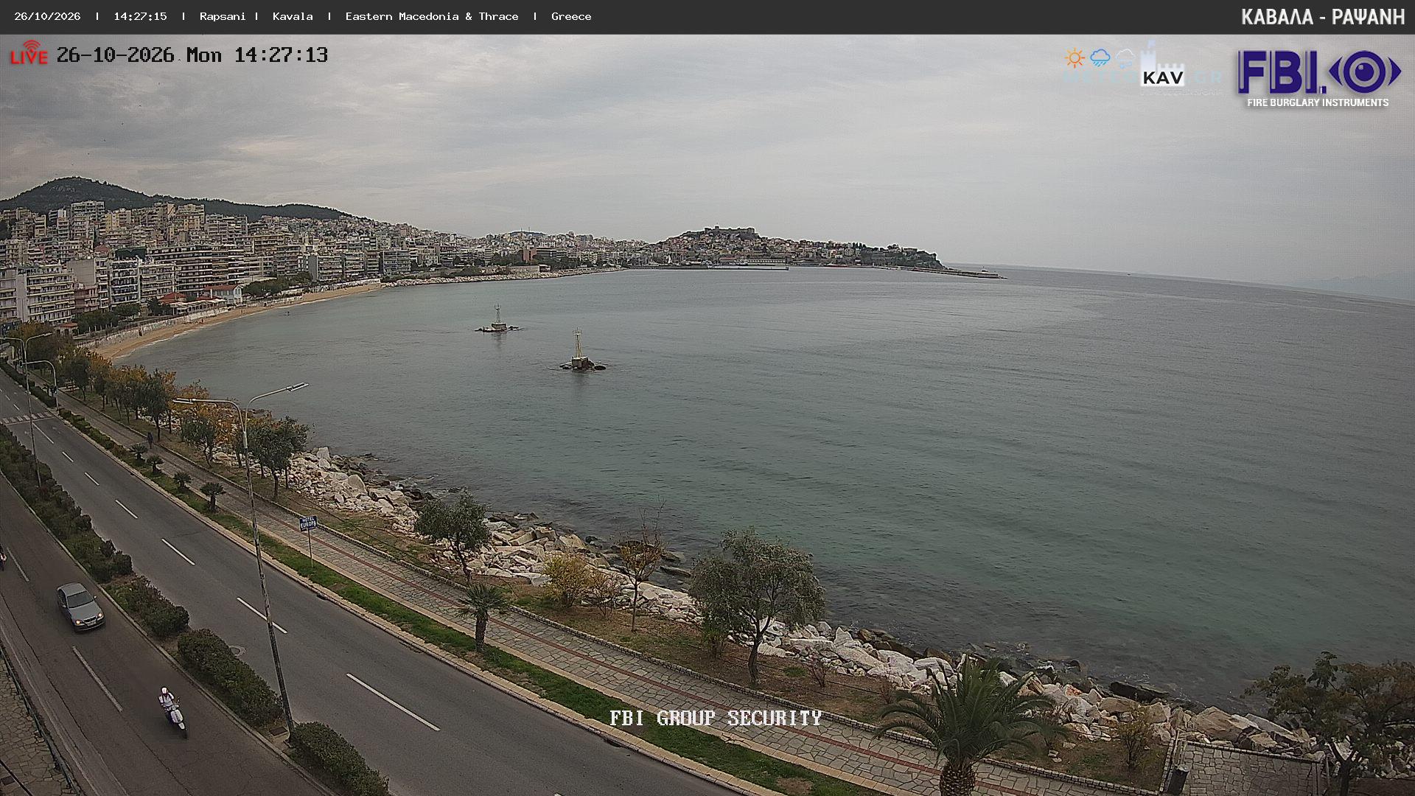
Task: Click the FBI camera eye icon
Action: point(1365,71)
